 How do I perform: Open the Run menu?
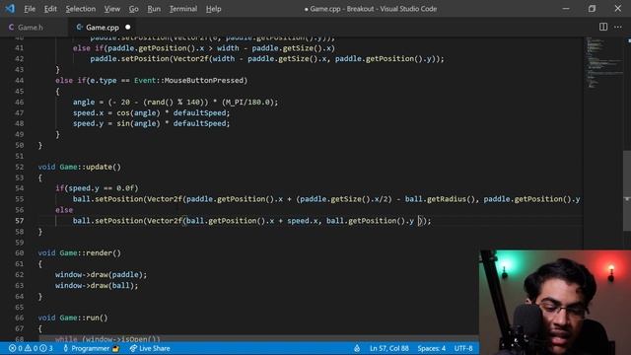pyautogui.click(x=154, y=9)
